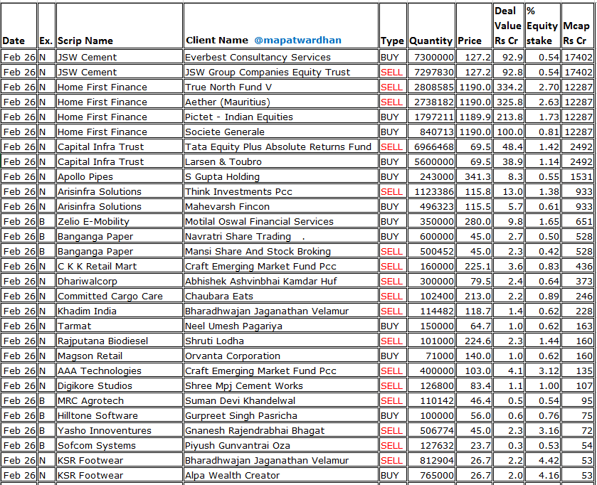Viewport: 597px width, 485px height.
Task: Select the 'Neel Umesh Pagariya' cell
Action: pos(281,326)
